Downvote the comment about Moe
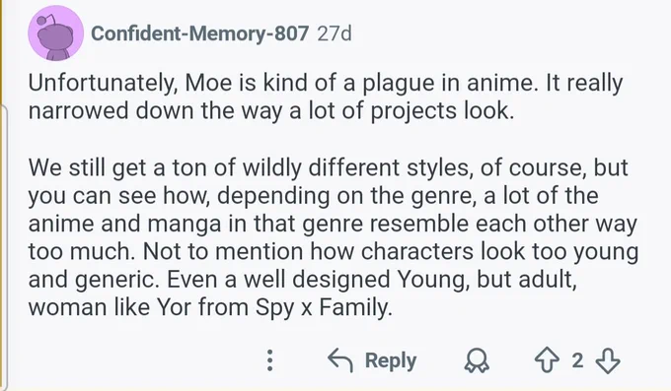 click(608, 360)
